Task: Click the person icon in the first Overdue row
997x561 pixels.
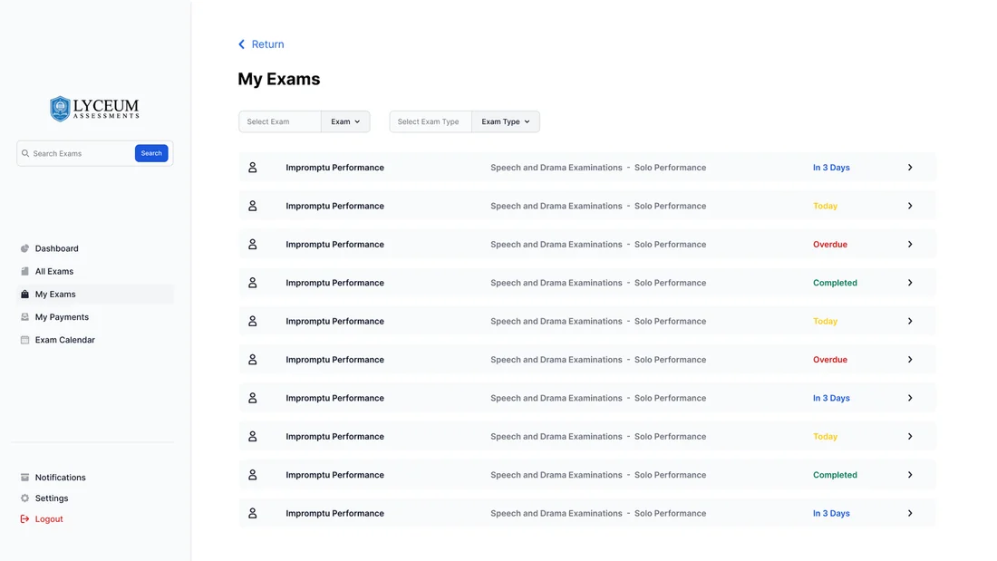Action: click(x=253, y=244)
